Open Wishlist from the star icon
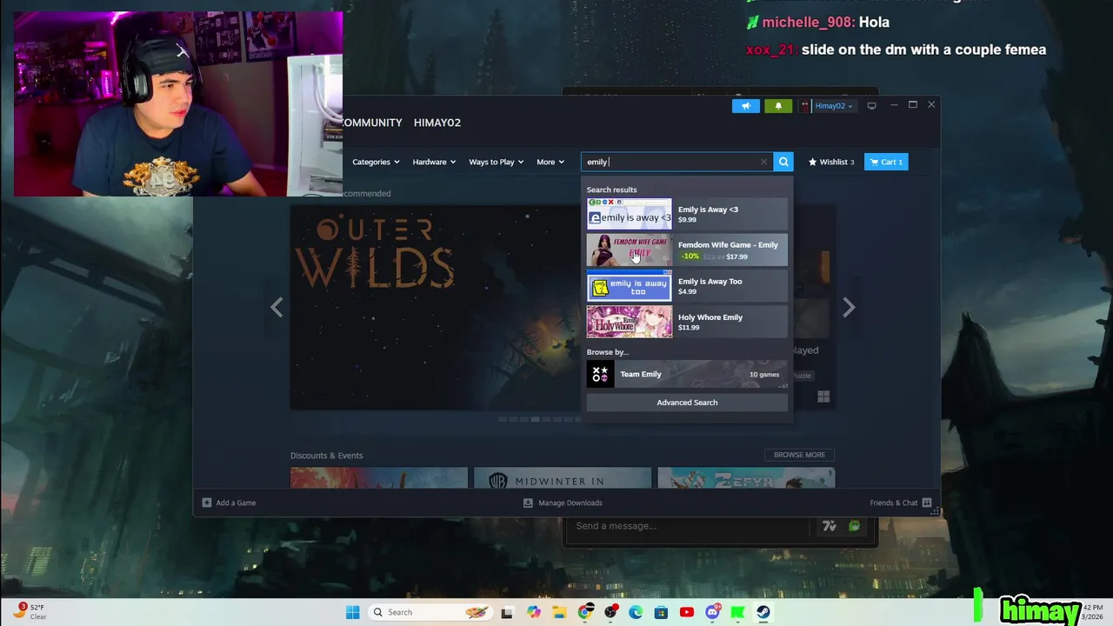This screenshot has width=1113, height=626. tap(812, 162)
